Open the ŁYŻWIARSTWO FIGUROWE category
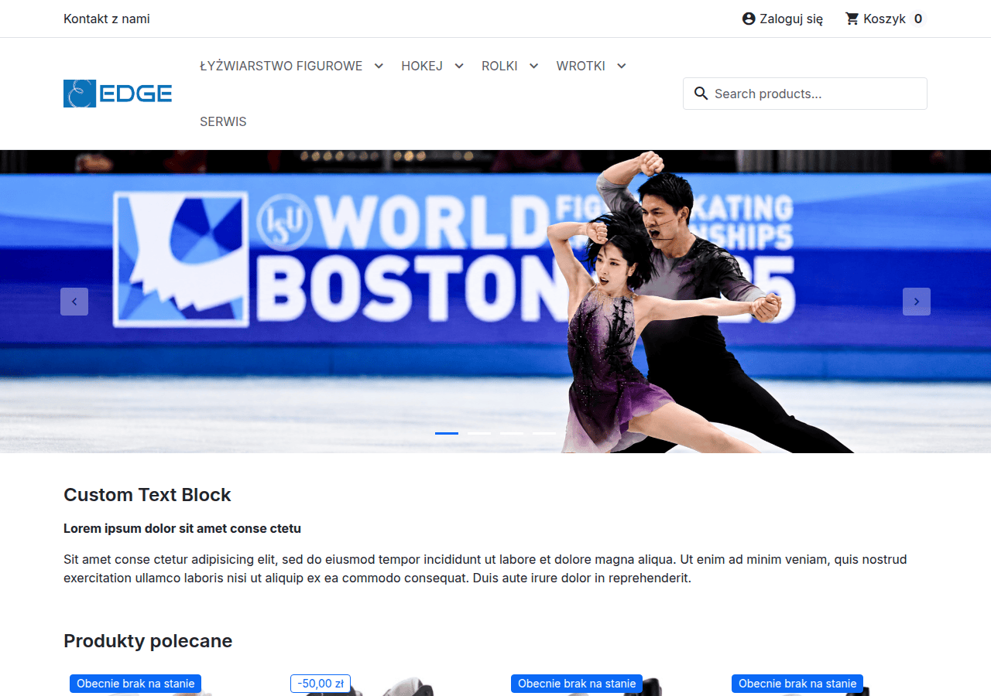 click(x=281, y=66)
